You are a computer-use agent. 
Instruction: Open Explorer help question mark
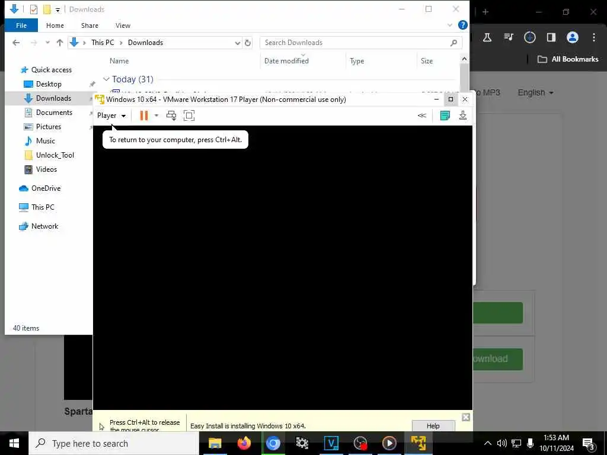tap(462, 25)
